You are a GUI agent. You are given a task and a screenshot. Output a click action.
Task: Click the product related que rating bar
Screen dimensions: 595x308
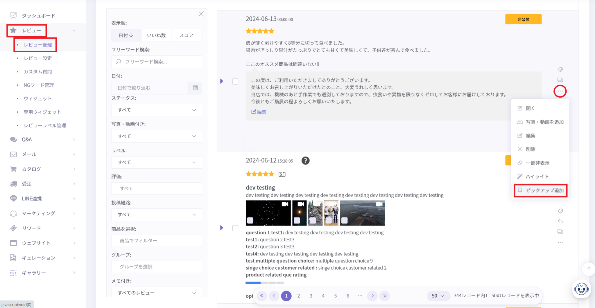click(x=265, y=283)
